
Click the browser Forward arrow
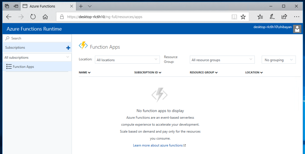click(x=21, y=17)
